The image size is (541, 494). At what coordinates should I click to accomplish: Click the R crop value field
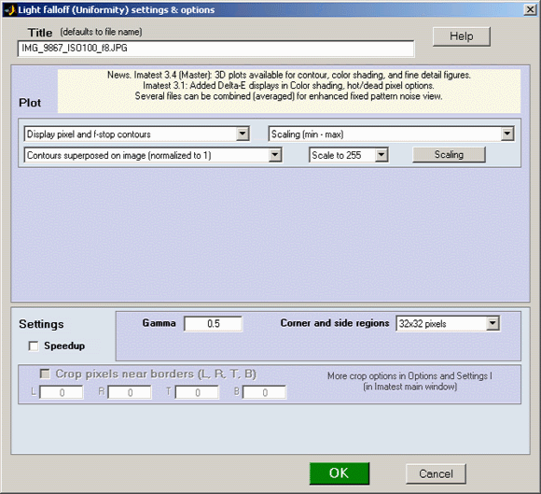pyautogui.click(x=130, y=393)
